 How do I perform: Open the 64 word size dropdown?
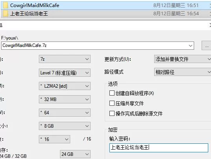point(65,113)
